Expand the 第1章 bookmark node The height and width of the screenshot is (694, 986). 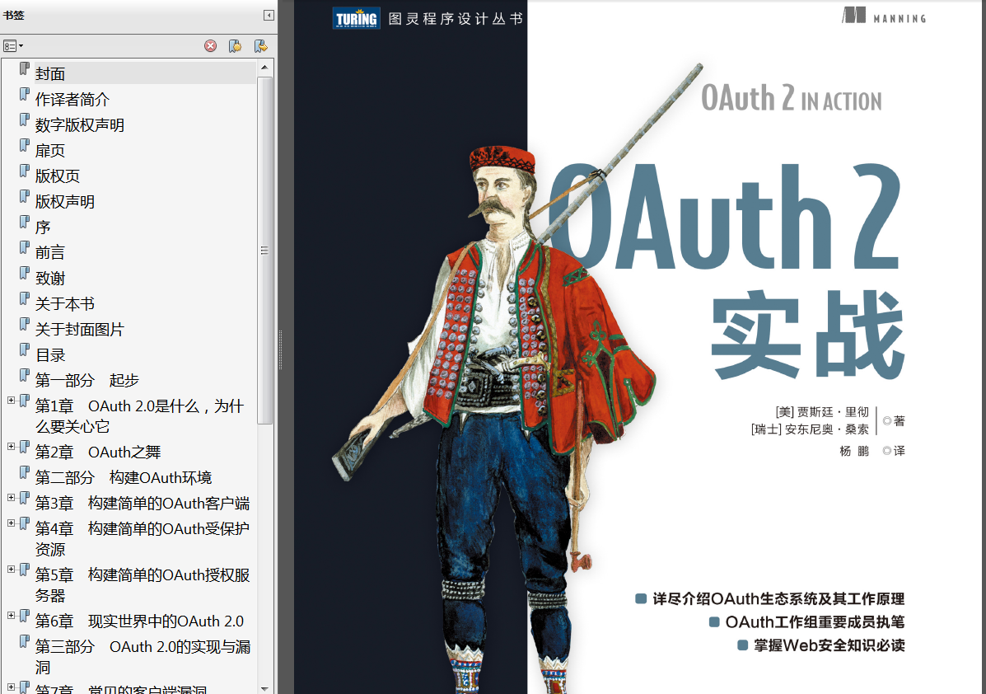[11, 401]
